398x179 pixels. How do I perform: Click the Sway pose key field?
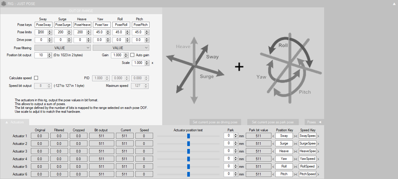point(43,25)
